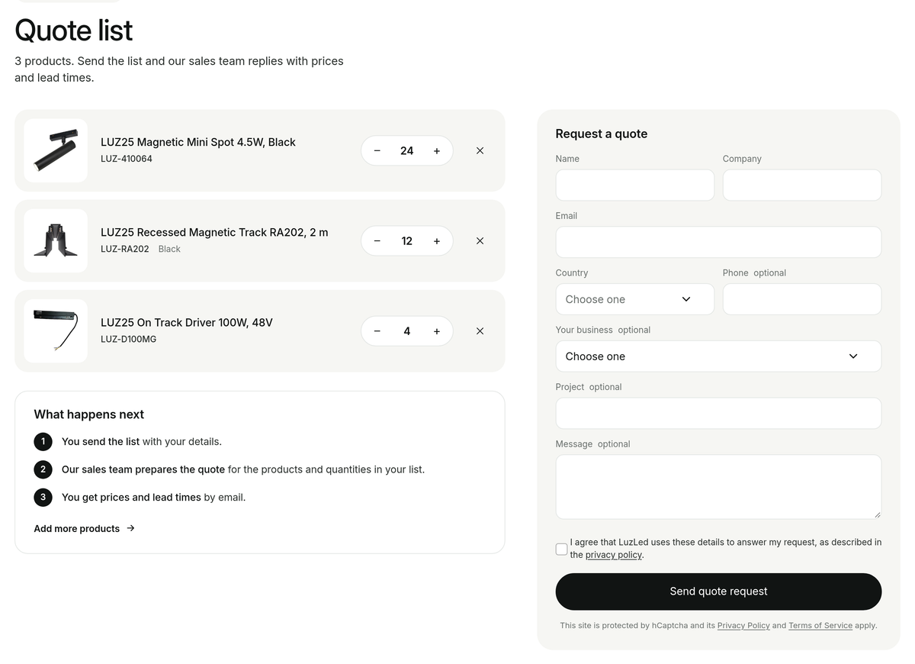This screenshot has height=664, width=915.
Task: Check the LuzLed agreement checkbox
Action: 561,549
